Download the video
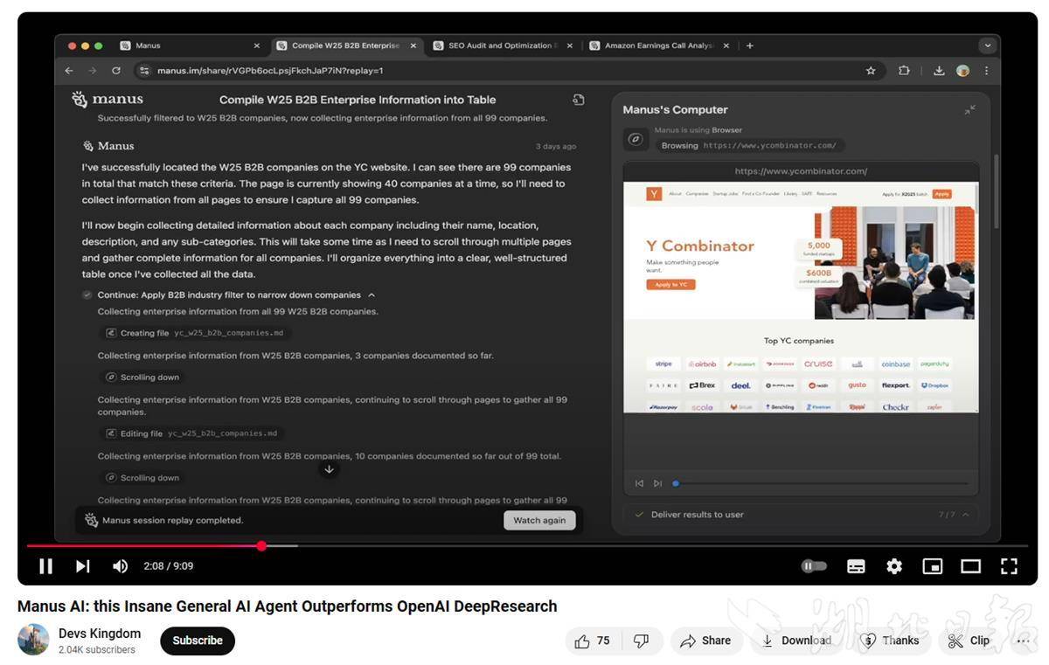 (796, 641)
